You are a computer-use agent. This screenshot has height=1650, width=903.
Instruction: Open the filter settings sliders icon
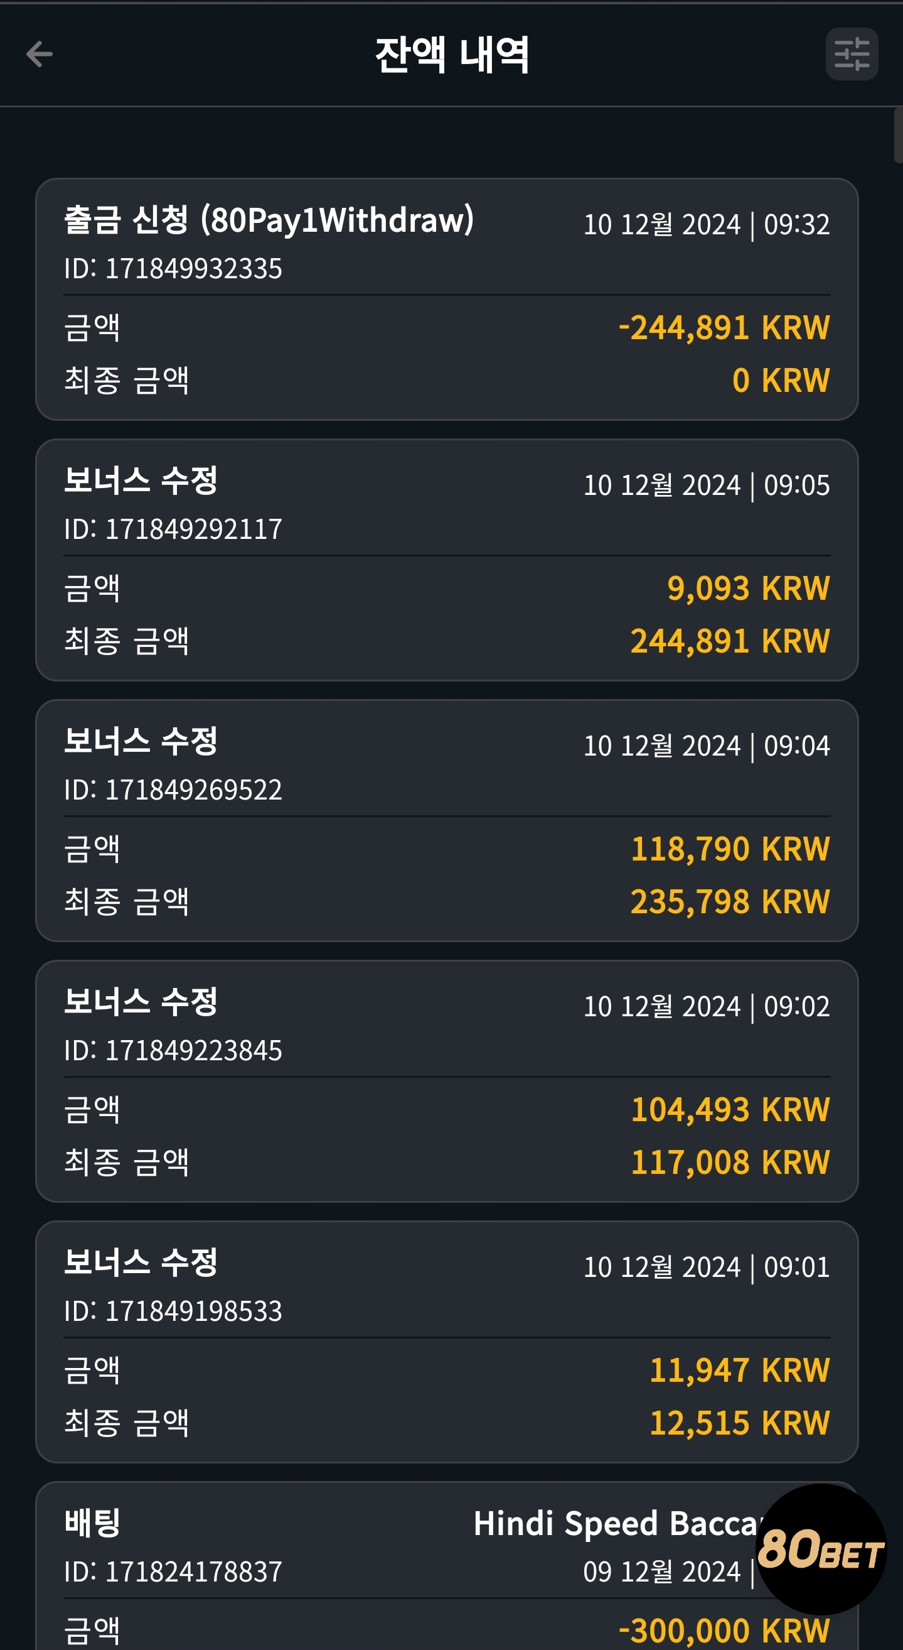pos(851,54)
